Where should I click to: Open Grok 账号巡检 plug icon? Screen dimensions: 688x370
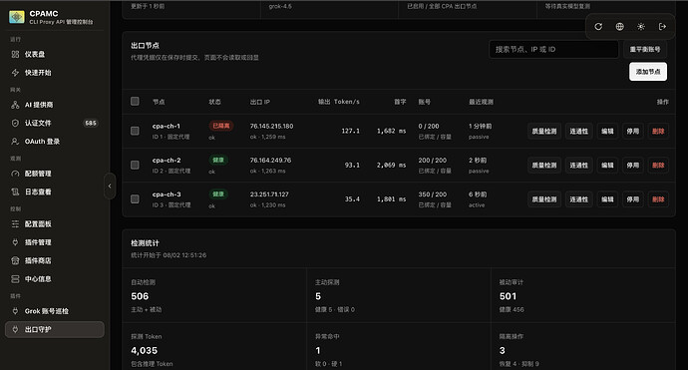[15, 311]
